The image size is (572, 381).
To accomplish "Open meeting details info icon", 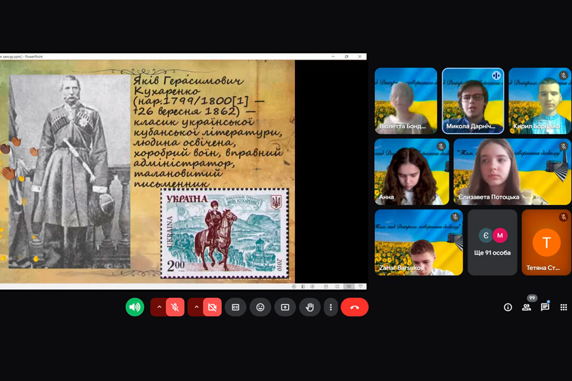I will [x=508, y=307].
